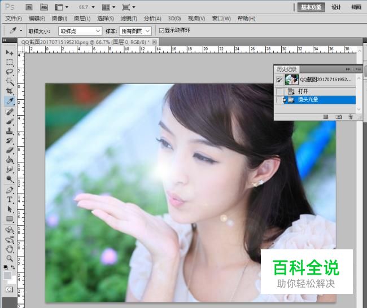This screenshot has width=367, height=308.
Task: Select the Spot Healing Brush tool
Action: pyautogui.click(x=10, y=112)
